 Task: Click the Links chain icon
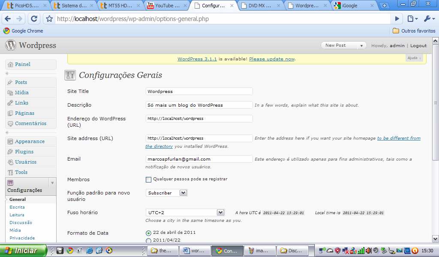point(10,103)
